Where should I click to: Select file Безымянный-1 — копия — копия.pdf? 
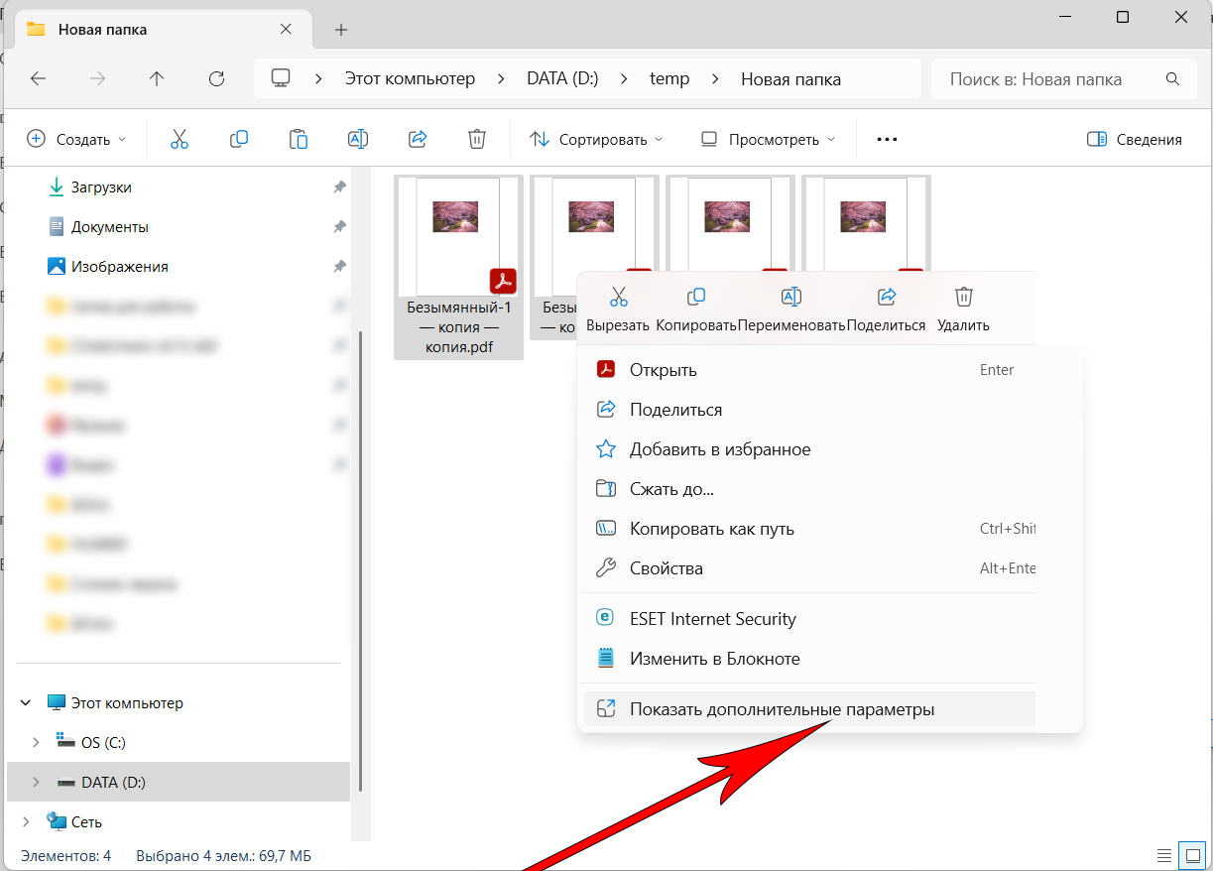tap(458, 268)
